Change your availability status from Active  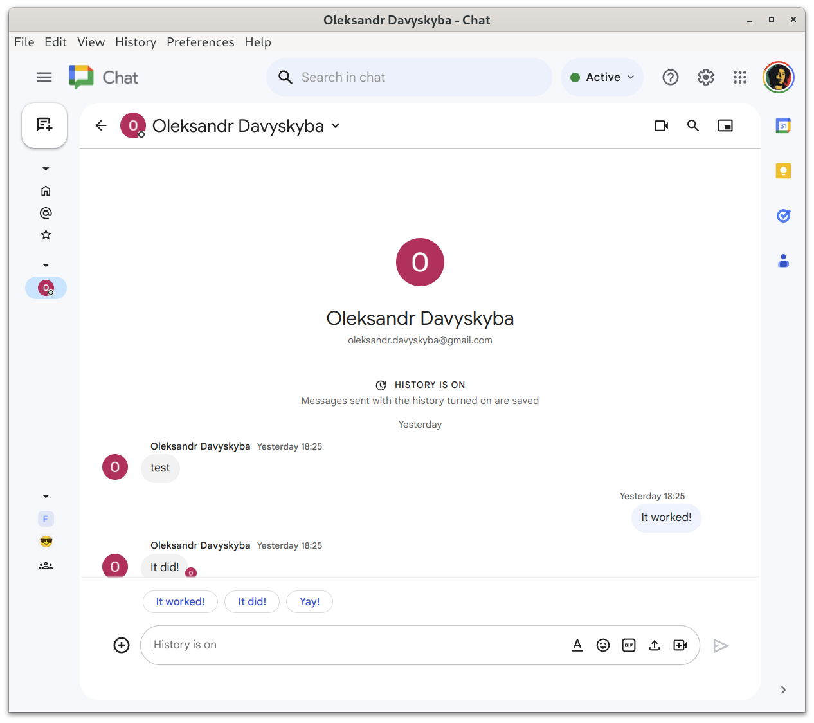tap(602, 77)
